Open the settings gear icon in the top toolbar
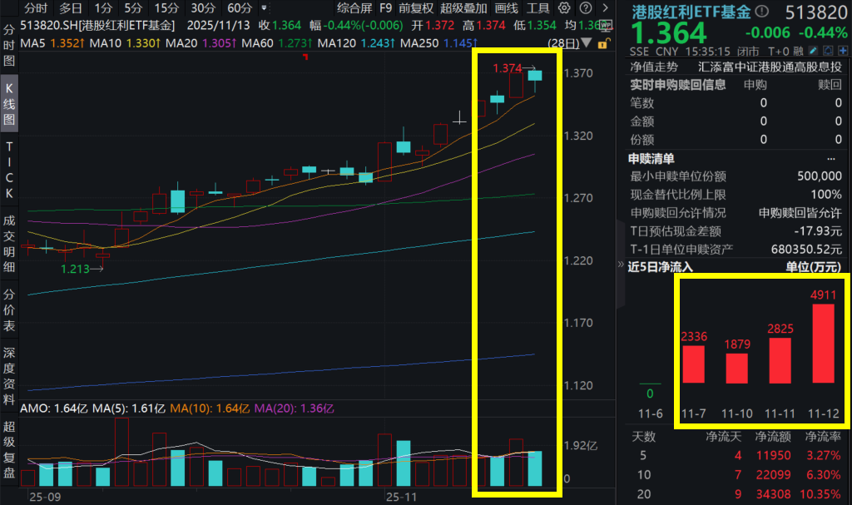852x505 pixels. coord(562,7)
